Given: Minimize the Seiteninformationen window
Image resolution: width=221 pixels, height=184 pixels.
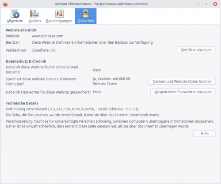Looking at the screenshot, I should click(198, 4).
